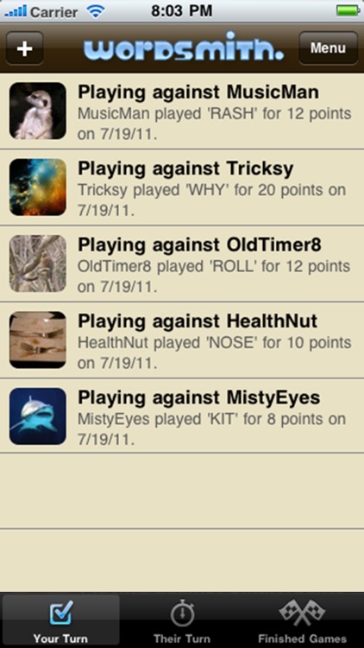364x648 pixels.
Task: Open the game against HealthNut
Action: [x=182, y=340]
